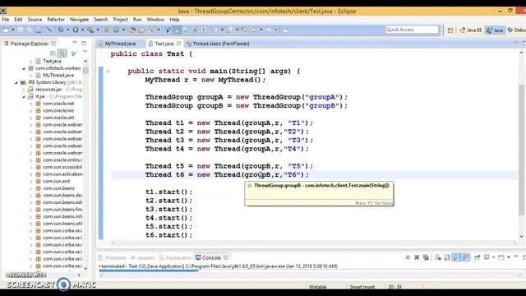This screenshot has height=296, width=526.
Task: Click the Next Annotation toolbar icon
Action: click(x=214, y=30)
